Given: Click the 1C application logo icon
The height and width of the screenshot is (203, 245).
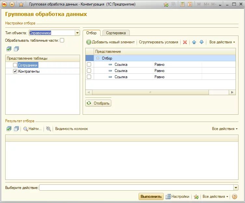Looking at the screenshot, I should [4, 4].
